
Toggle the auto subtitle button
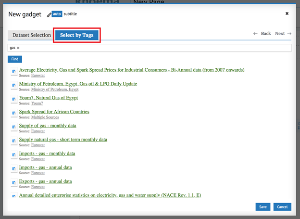[x=57, y=14]
